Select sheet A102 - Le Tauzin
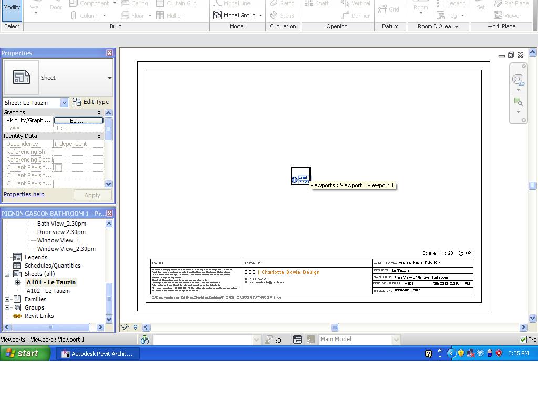538x403 pixels. point(48,291)
